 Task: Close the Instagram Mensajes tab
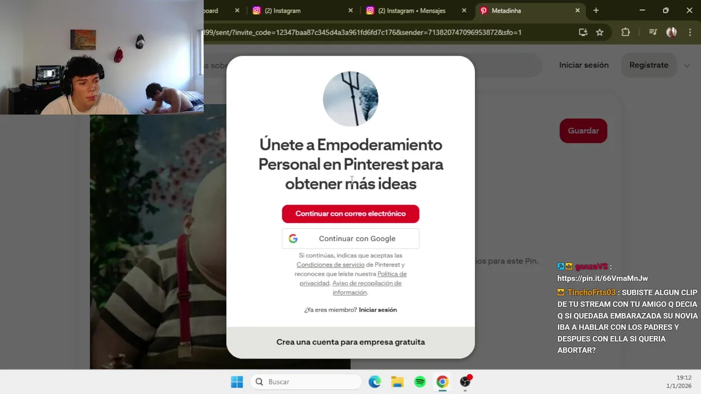pyautogui.click(x=464, y=10)
